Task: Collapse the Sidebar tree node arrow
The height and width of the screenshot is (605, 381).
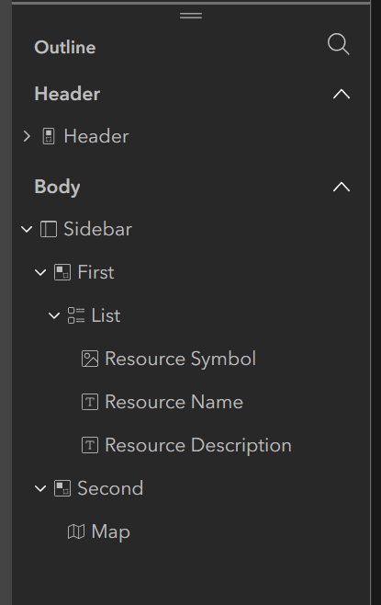Action: pyautogui.click(x=27, y=229)
